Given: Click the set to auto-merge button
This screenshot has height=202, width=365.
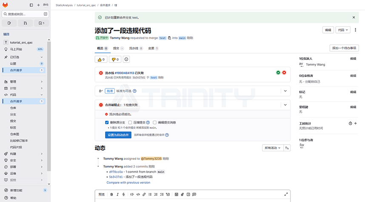Looking at the screenshot, I should [x=118, y=135].
